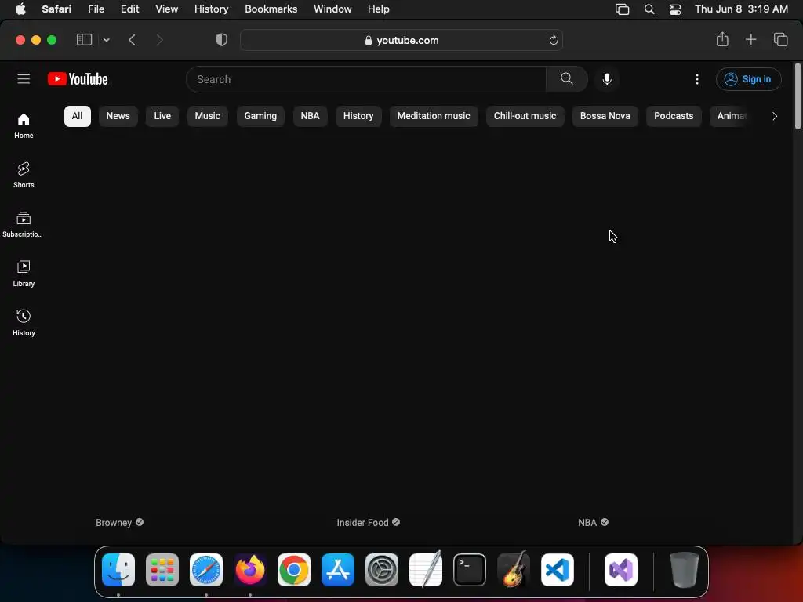Click the YouTube logo
Screen dimensions: 803x602
78,79
